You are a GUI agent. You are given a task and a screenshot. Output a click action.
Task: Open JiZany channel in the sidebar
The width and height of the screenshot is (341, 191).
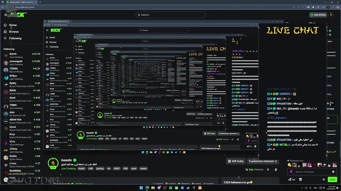pos(22,150)
